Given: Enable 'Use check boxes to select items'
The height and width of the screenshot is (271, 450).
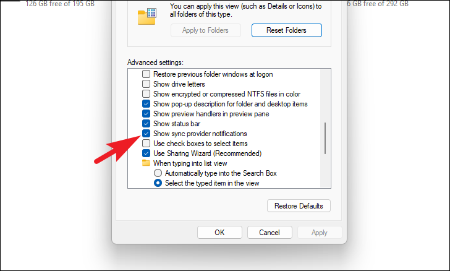Looking at the screenshot, I should 146,144.
